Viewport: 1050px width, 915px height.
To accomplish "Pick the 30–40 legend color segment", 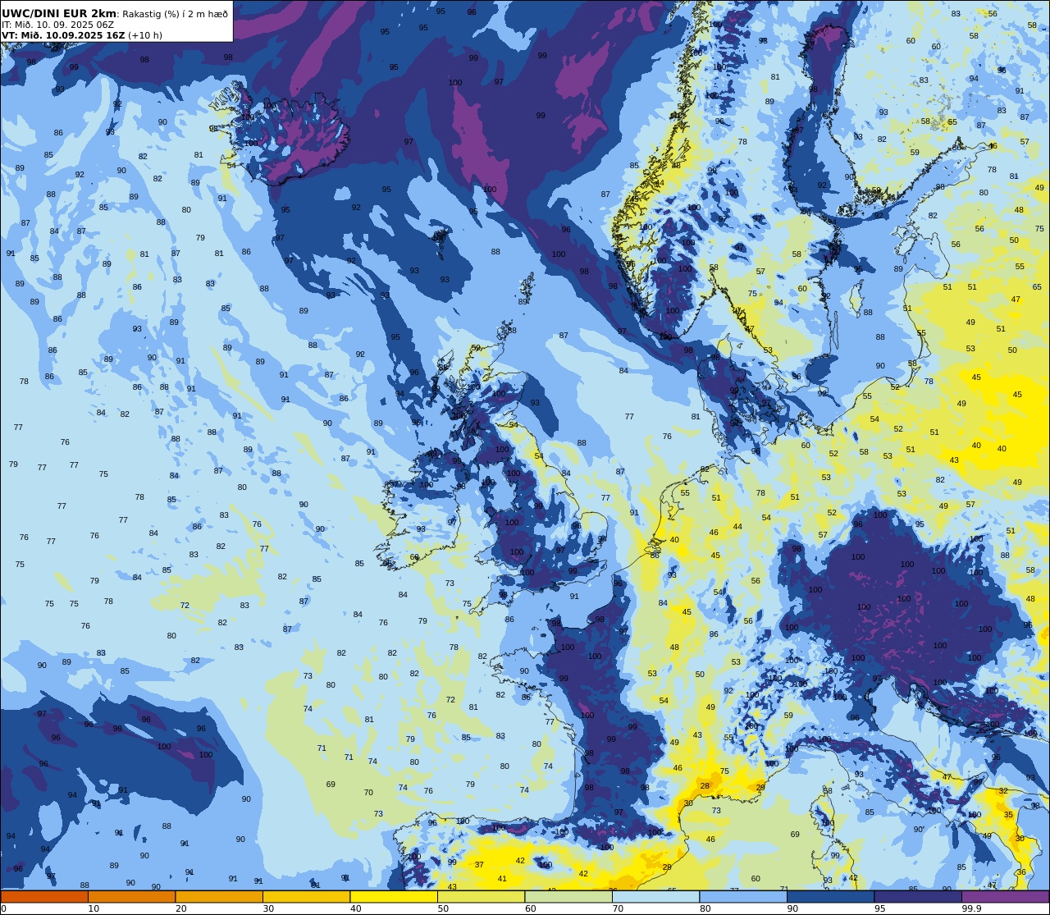I will (306, 896).
